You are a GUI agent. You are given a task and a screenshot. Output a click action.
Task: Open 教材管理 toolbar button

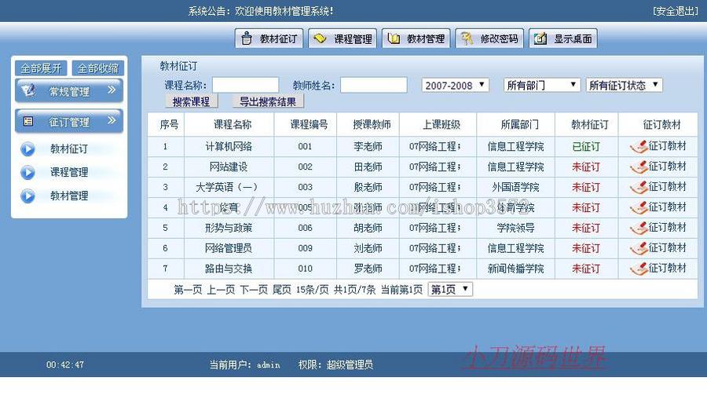coord(416,38)
